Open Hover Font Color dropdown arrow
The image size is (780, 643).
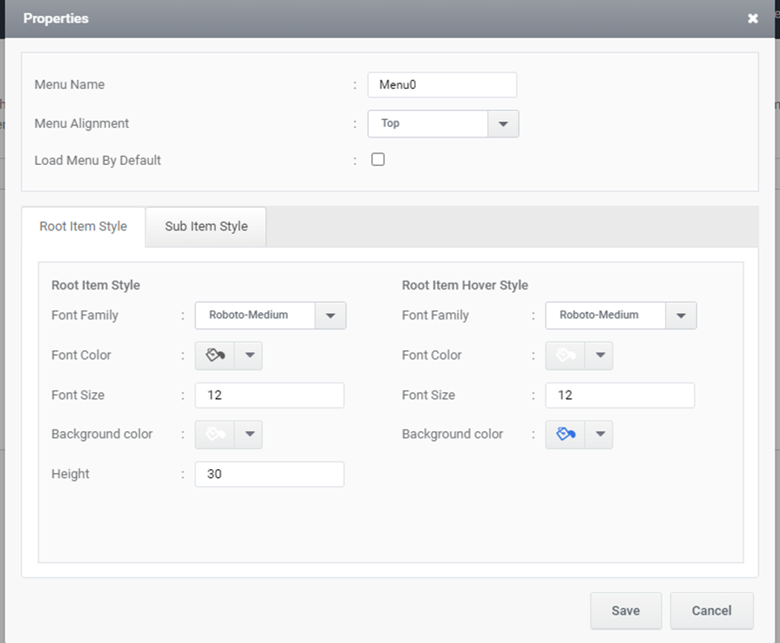click(600, 355)
